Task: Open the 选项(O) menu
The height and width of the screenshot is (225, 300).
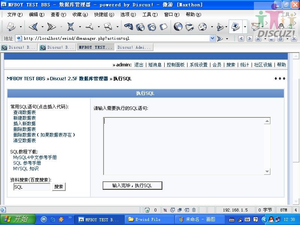Action: tap(128, 15)
